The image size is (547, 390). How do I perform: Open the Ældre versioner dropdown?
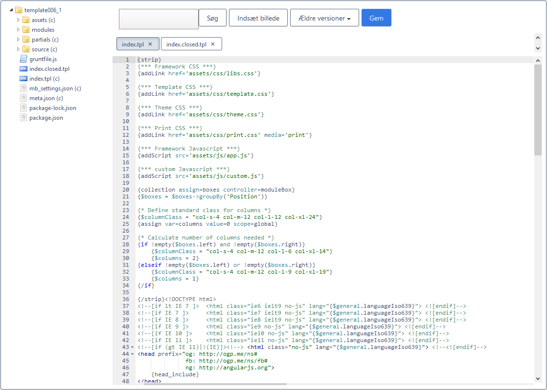point(324,18)
